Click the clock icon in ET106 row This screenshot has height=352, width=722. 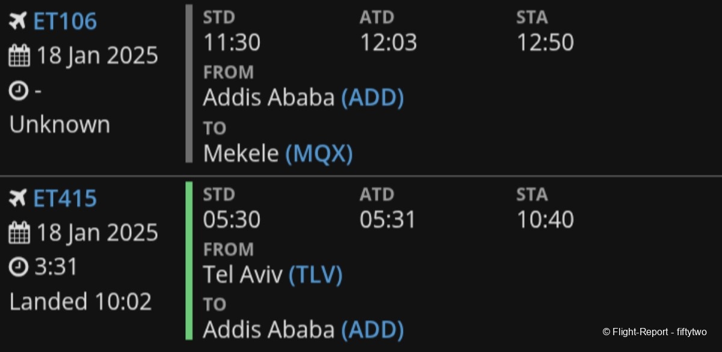[x=19, y=91]
